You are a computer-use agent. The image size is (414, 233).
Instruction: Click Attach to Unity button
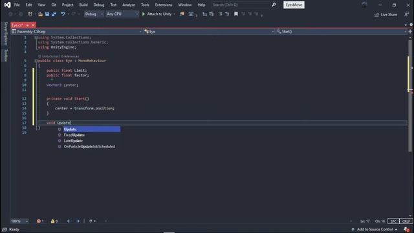(x=157, y=14)
